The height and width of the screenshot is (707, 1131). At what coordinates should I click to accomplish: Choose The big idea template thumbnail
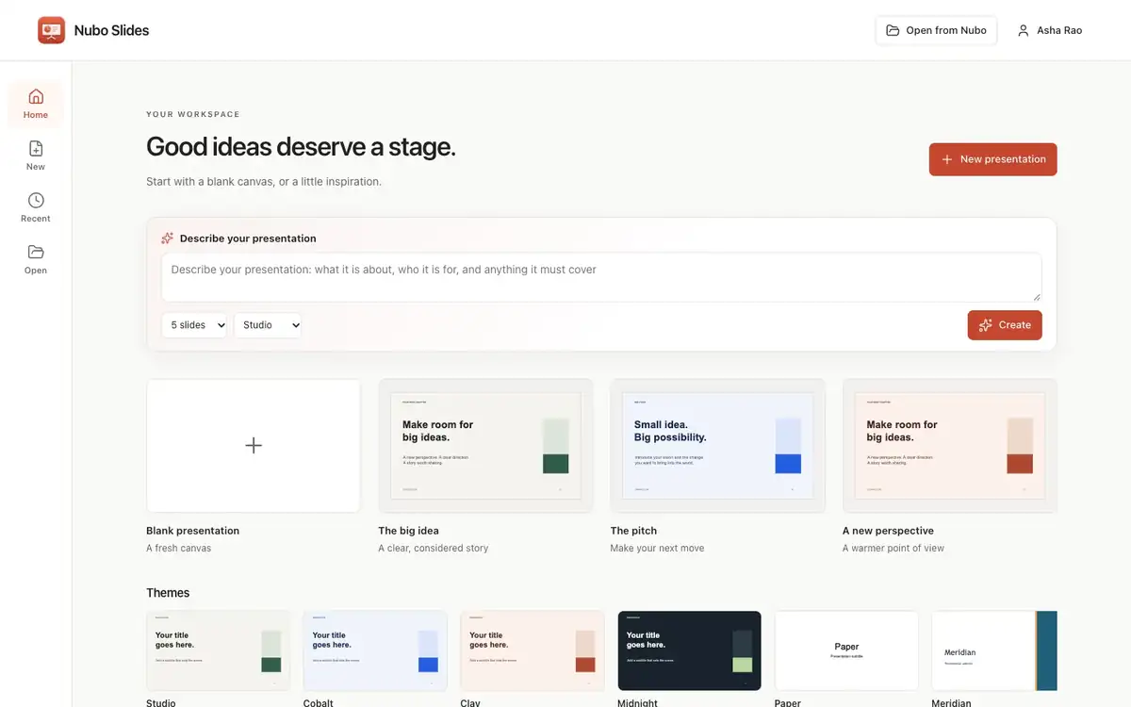point(485,446)
